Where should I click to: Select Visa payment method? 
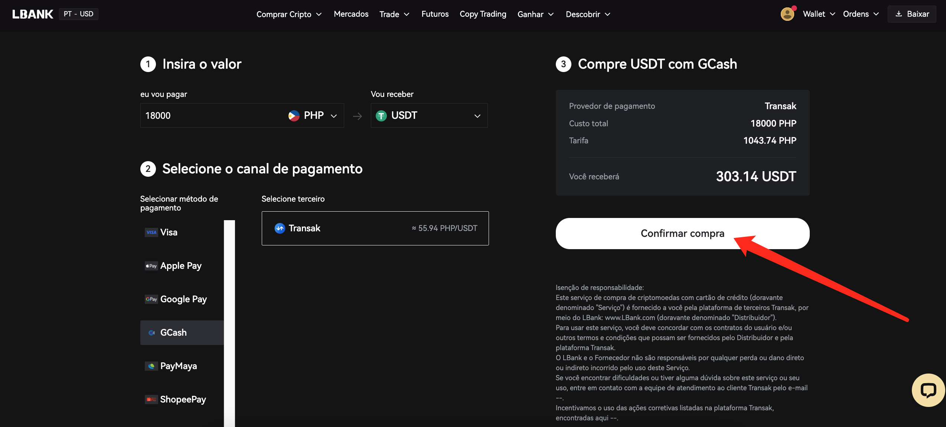point(182,232)
